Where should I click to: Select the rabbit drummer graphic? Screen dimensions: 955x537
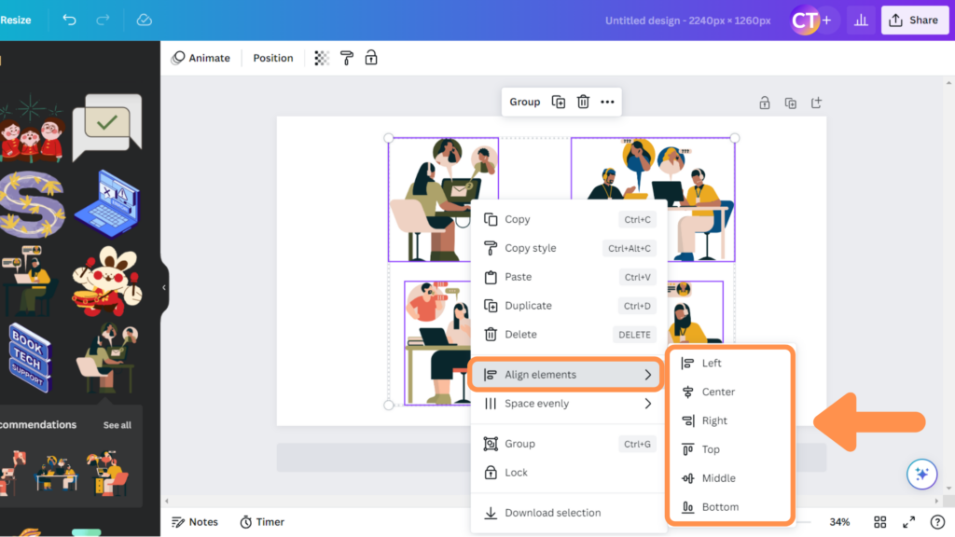point(107,282)
